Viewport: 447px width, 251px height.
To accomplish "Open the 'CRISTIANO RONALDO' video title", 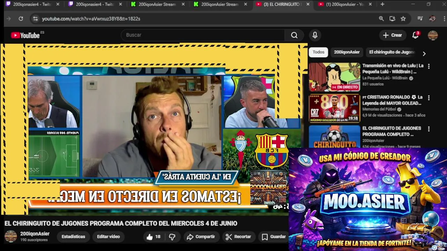I will click(x=392, y=100).
